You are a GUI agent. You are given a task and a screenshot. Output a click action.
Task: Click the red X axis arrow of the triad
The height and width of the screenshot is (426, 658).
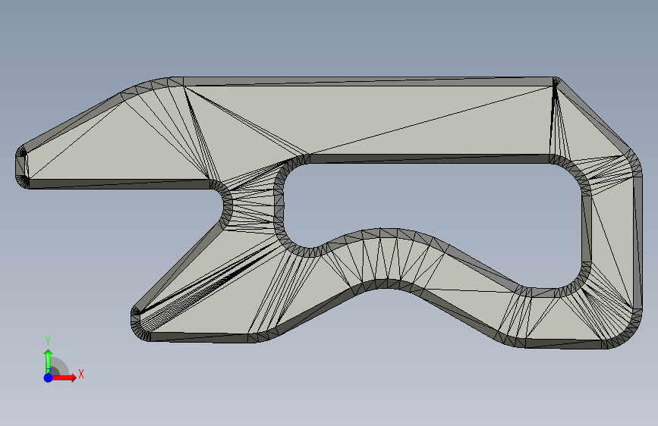tap(65, 377)
